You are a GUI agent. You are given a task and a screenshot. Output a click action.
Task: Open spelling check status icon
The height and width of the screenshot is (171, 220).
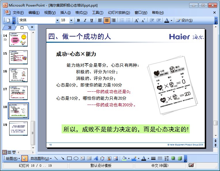191,166
